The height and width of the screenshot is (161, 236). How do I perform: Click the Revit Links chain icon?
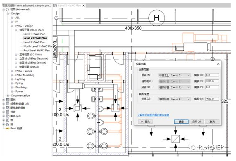point(7,128)
